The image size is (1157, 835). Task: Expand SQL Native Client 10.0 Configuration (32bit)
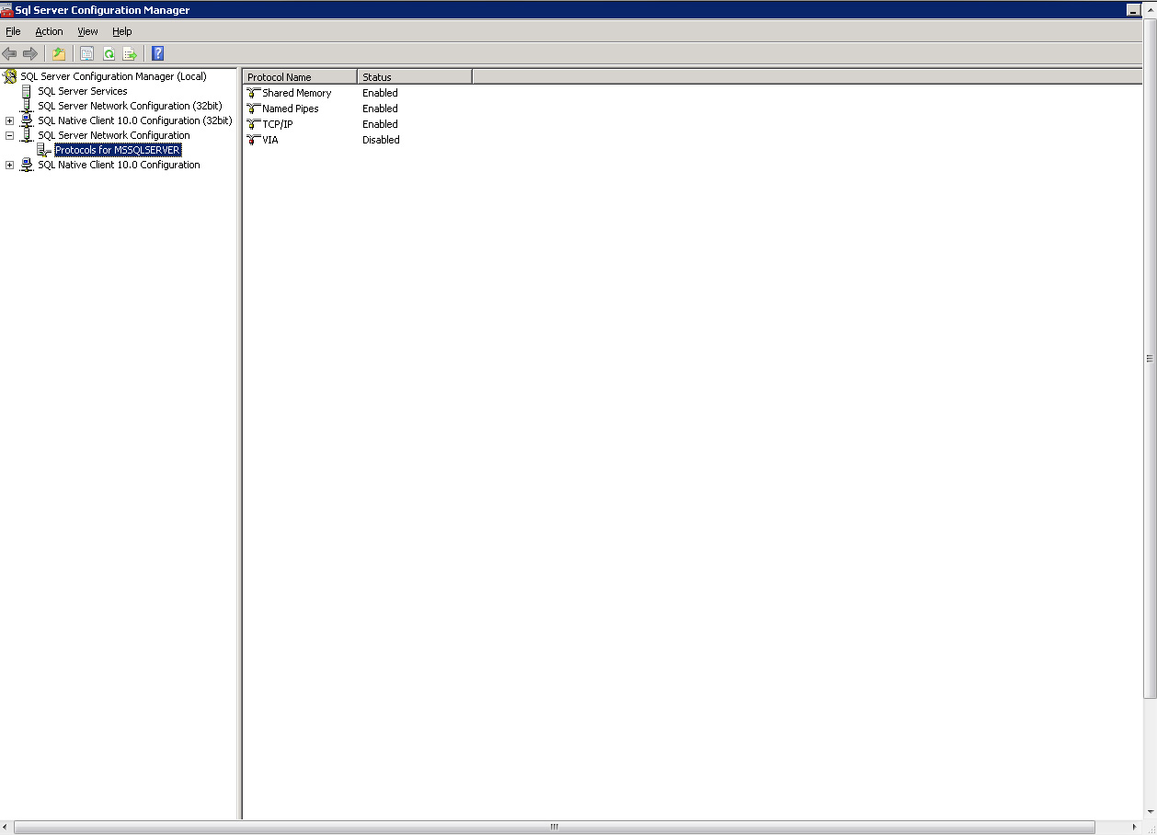coord(9,120)
